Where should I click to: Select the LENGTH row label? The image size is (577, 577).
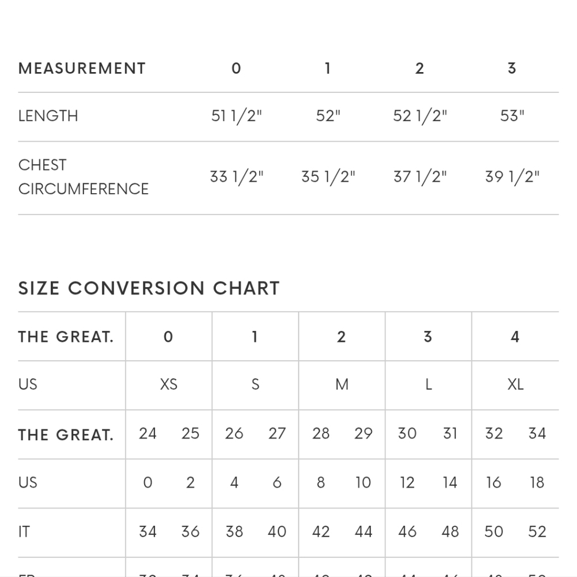[48, 116]
